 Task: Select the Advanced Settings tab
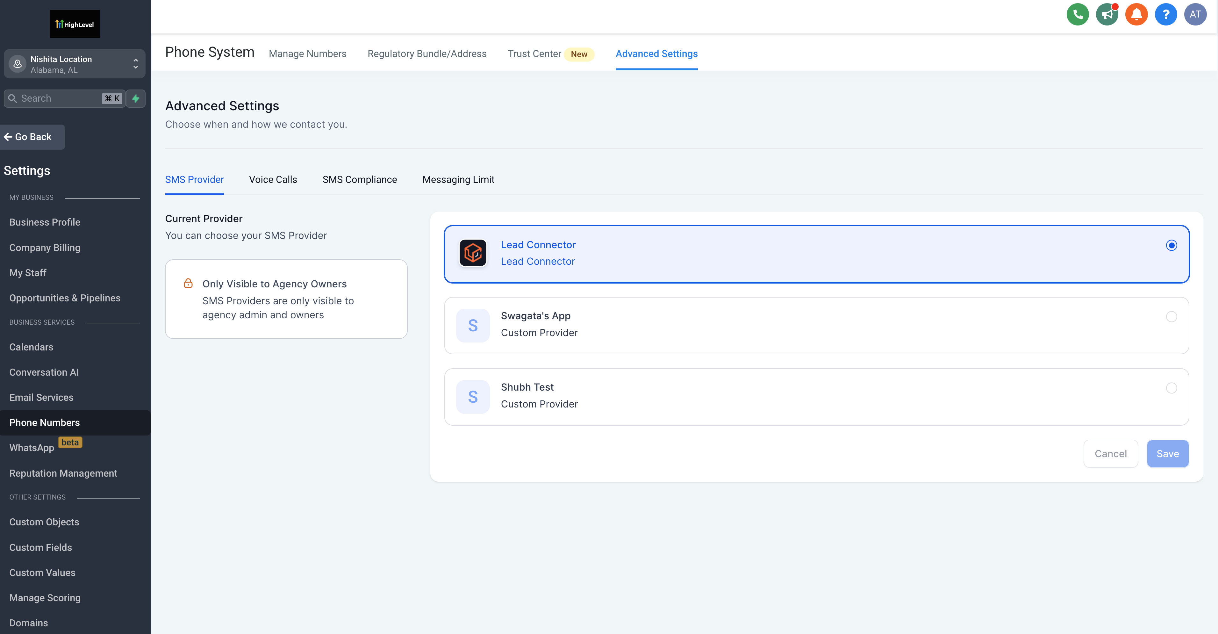pyautogui.click(x=656, y=54)
